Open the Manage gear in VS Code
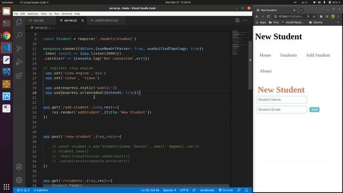This screenshot has height=193, width=343. tap(19, 180)
